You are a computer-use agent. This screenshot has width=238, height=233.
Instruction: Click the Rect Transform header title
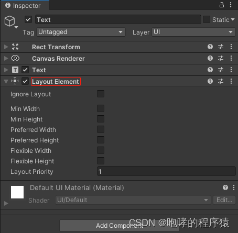pos(56,47)
